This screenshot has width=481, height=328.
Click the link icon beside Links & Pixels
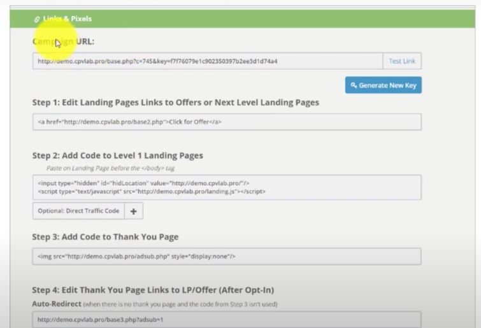coord(36,19)
